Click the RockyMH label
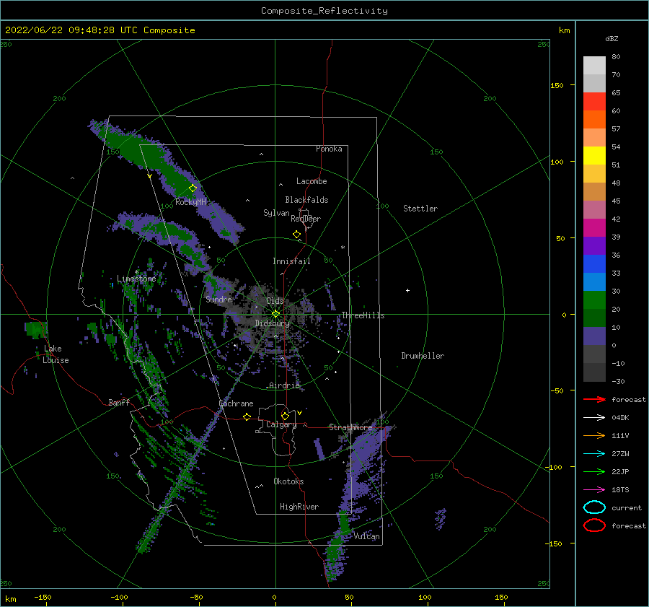Viewport: 649px width, 607px height. point(190,202)
